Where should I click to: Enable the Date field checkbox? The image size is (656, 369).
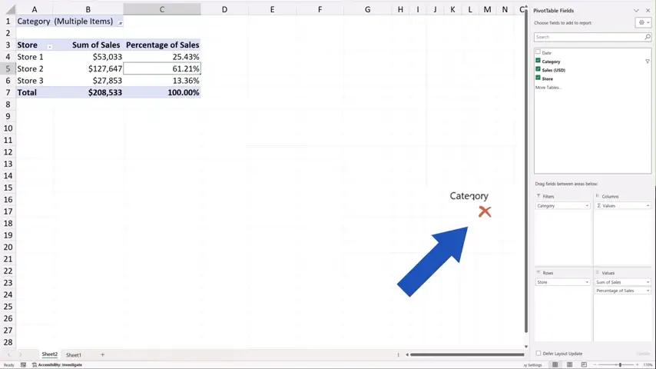click(538, 52)
